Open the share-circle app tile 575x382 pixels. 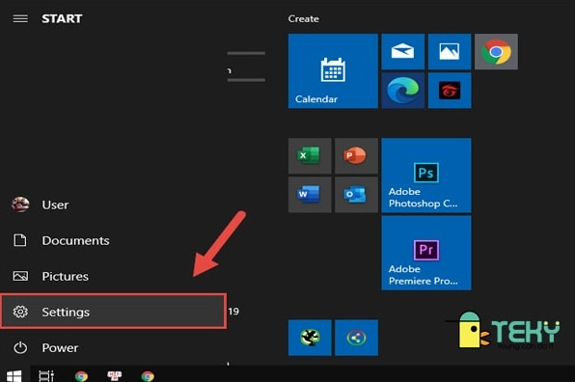[356, 338]
